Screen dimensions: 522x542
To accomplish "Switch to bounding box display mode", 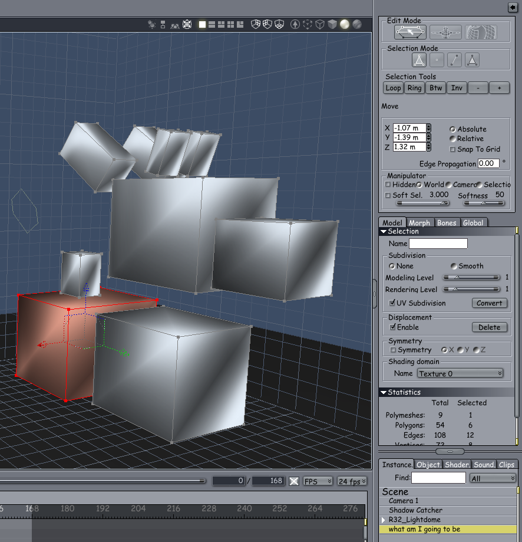I will pyautogui.click(x=308, y=24).
